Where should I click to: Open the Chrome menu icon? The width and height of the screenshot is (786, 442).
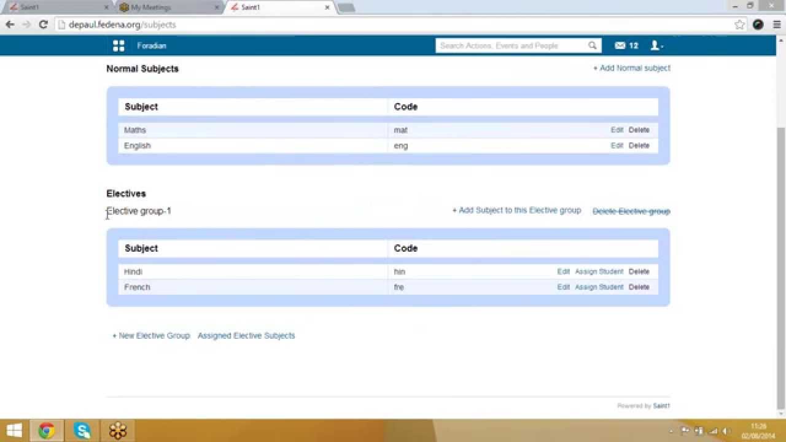click(777, 25)
